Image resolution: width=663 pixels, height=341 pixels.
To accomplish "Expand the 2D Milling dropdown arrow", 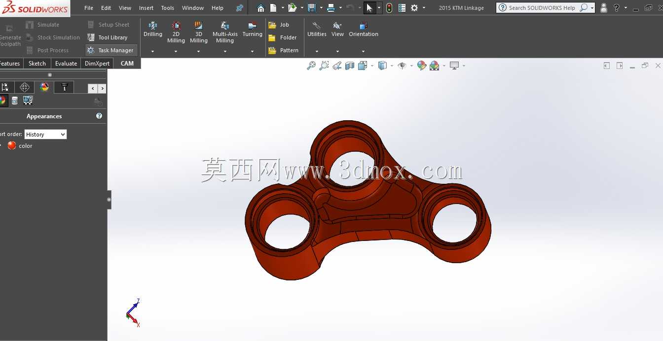I will pyautogui.click(x=176, y=51).
